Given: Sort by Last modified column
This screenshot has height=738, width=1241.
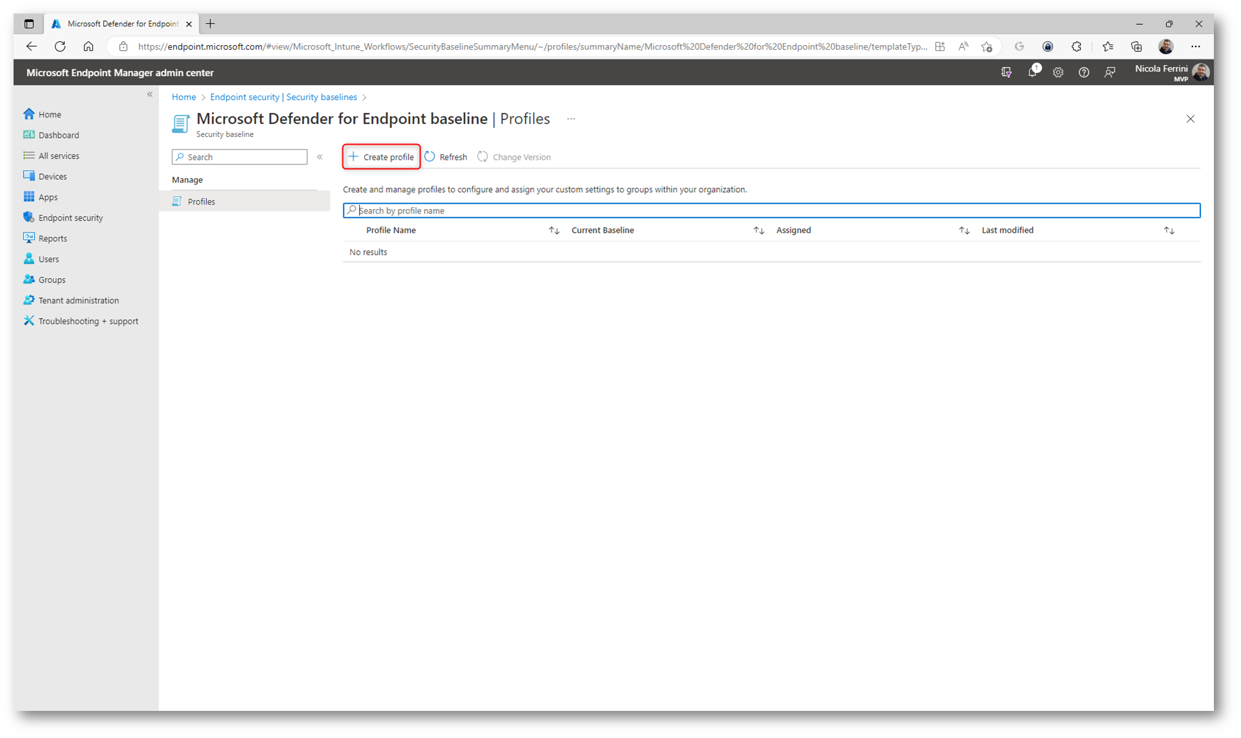Looking at the screenshot, I should coord(1169,230).
